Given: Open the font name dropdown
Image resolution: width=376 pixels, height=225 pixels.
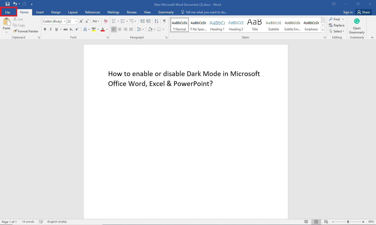Looking at the screenshot, I should (65, 21).
